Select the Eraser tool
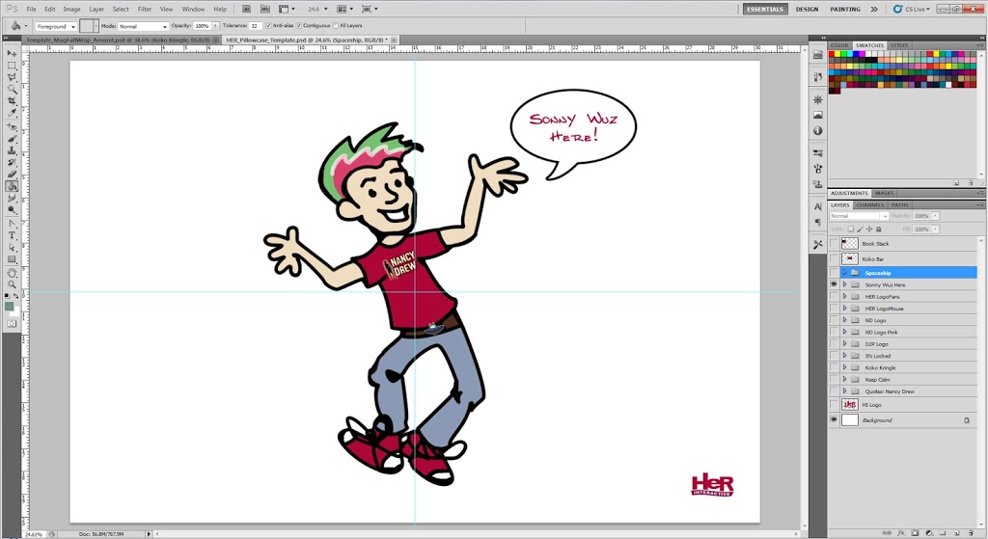This screenshot has width=988, height=539. [x=12, y=175]
